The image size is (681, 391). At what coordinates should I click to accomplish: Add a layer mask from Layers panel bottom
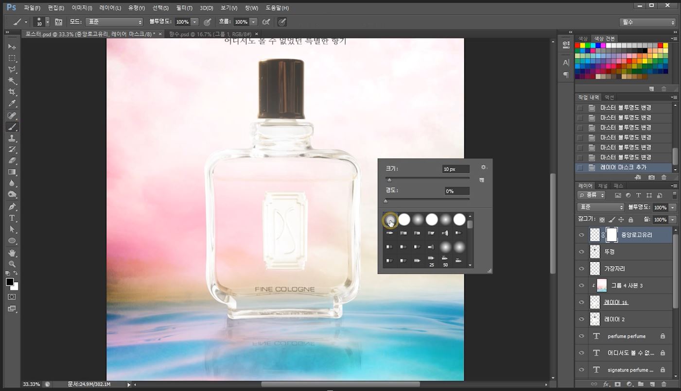point(618,384)
